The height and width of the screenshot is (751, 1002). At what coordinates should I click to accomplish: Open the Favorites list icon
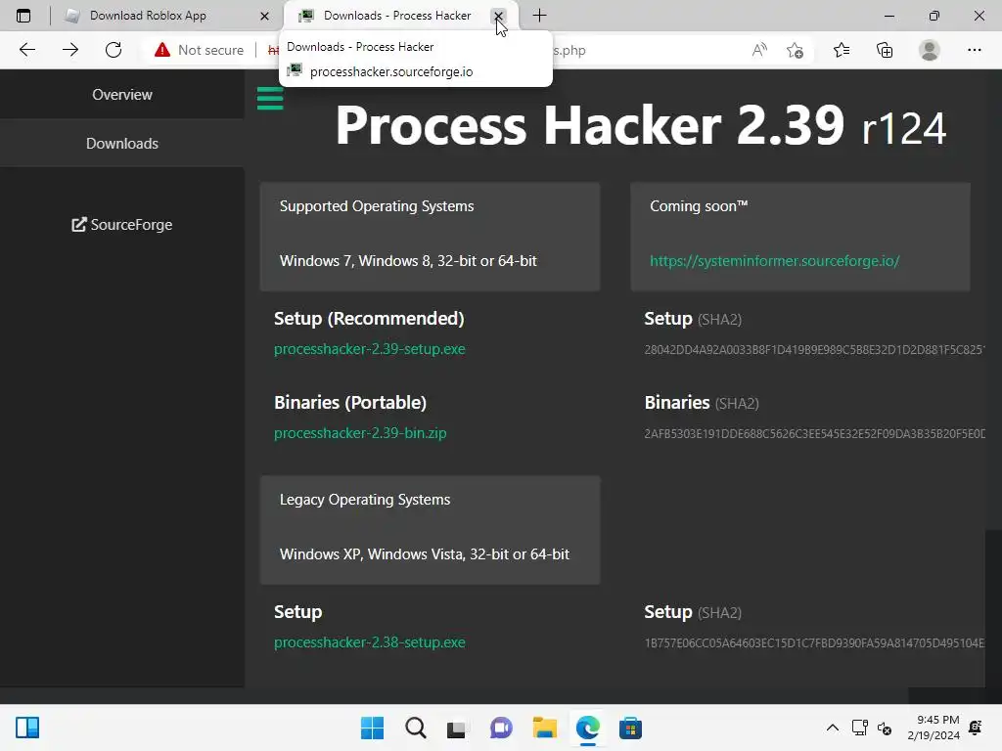pyautogui.click(x=842, y=50)
